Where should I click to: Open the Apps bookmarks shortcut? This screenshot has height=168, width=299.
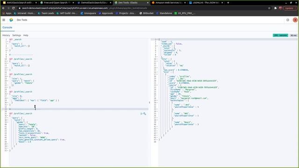point(7,14)
